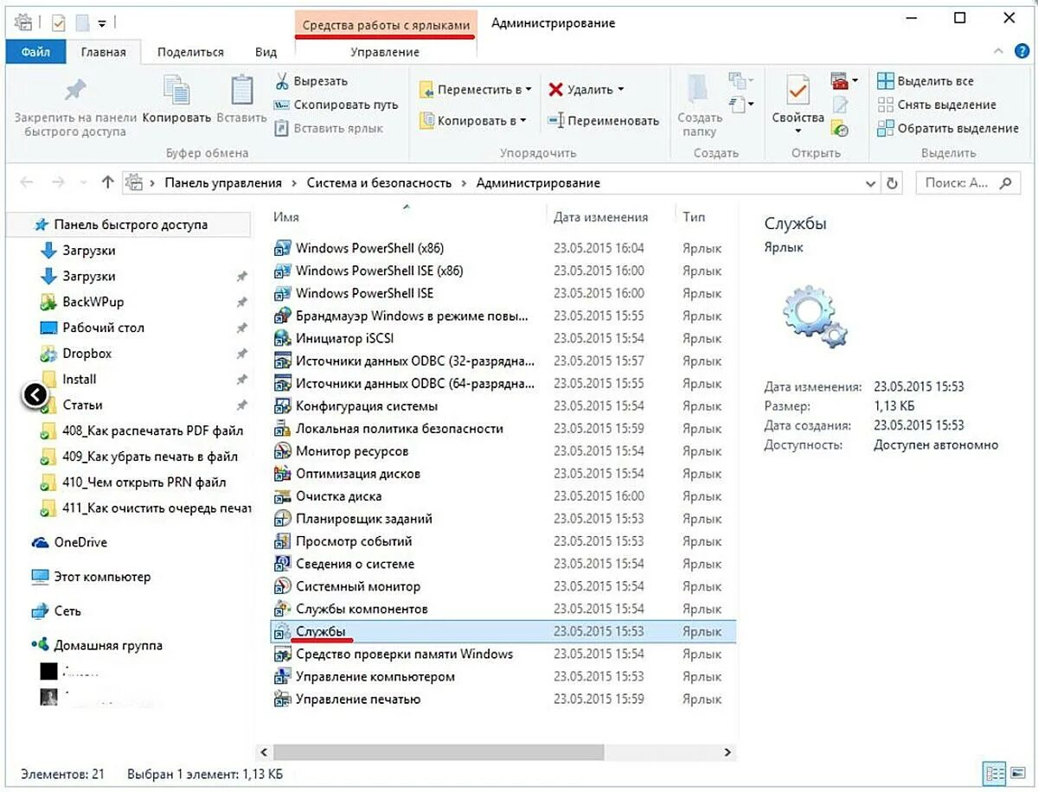This screenshot has width=1038, height=792.
Task: Open the Quick Access Toolbar customize arrow
Action: coord(102,22)
